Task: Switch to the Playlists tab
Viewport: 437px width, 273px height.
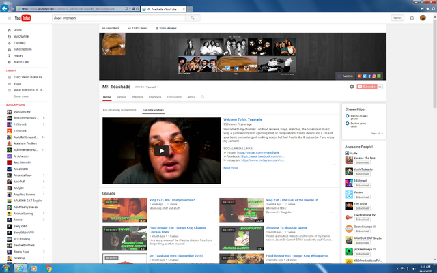Action: (x=137, y=97)
